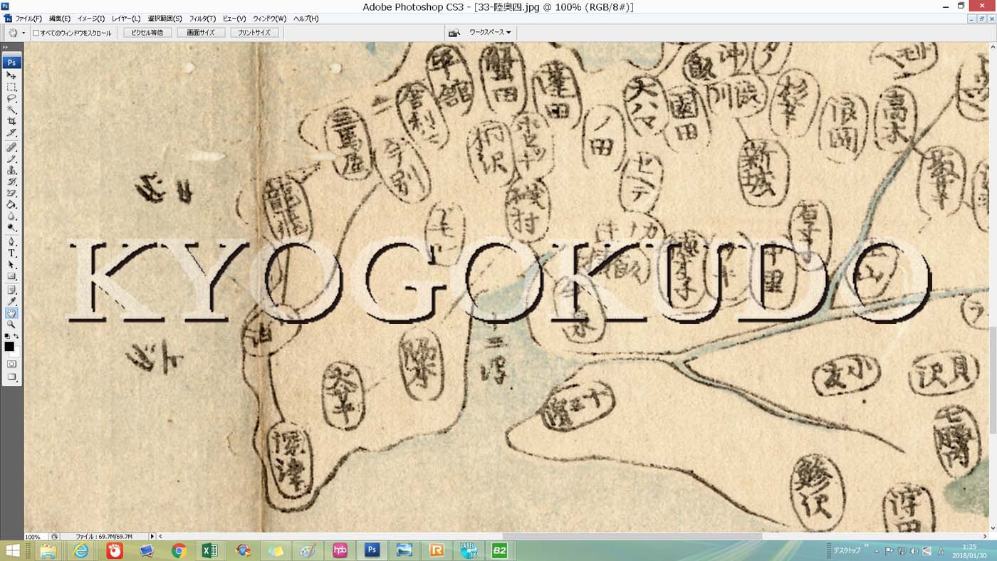The image size is (997, 561).
Task: Select the Rectangular Marquee tool
Action: click(11, 87)
